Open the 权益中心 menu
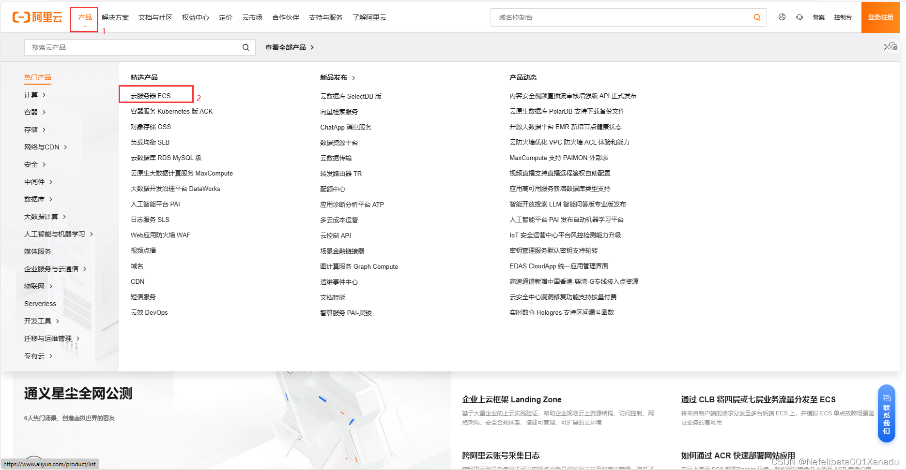The image size is (906, 470). point(196,18)
